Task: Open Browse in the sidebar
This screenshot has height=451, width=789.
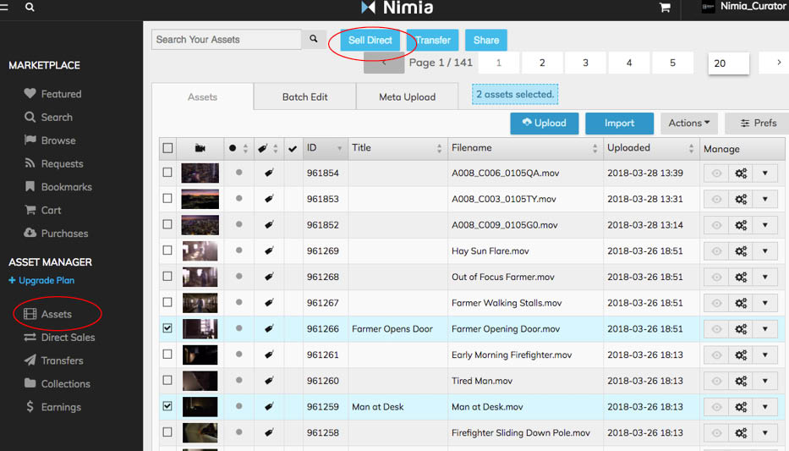Action: (x=50, y=140)
